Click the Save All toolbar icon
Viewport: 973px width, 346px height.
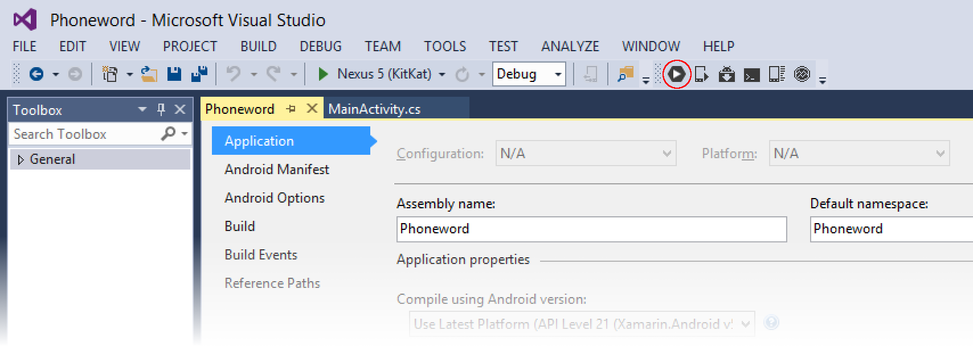(199, 74)
